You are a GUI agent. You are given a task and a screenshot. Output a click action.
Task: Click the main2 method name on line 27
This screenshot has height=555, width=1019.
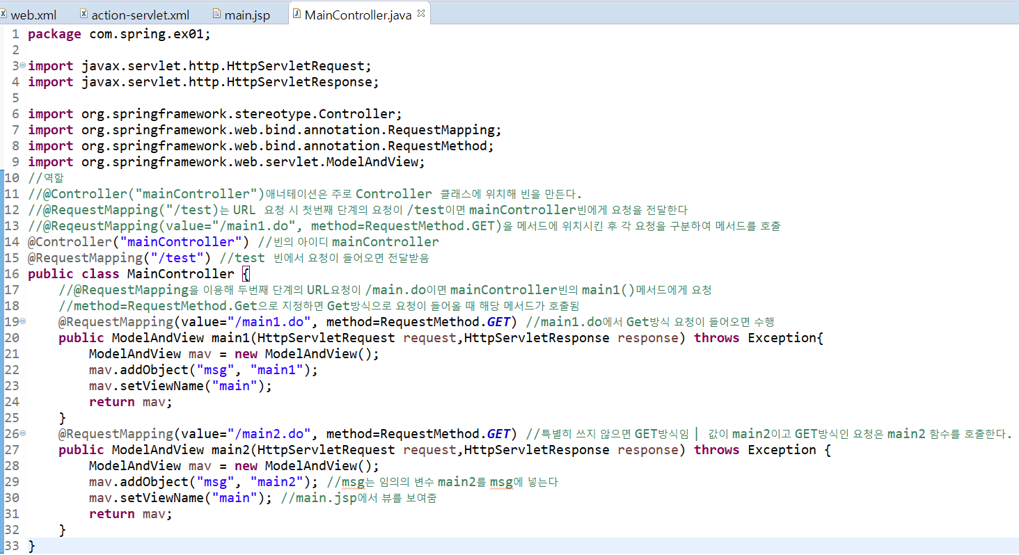[x=230, y=450]
